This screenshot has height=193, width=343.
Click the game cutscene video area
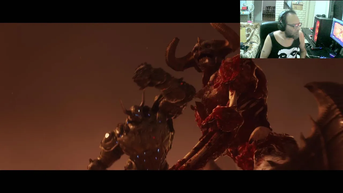171,96
